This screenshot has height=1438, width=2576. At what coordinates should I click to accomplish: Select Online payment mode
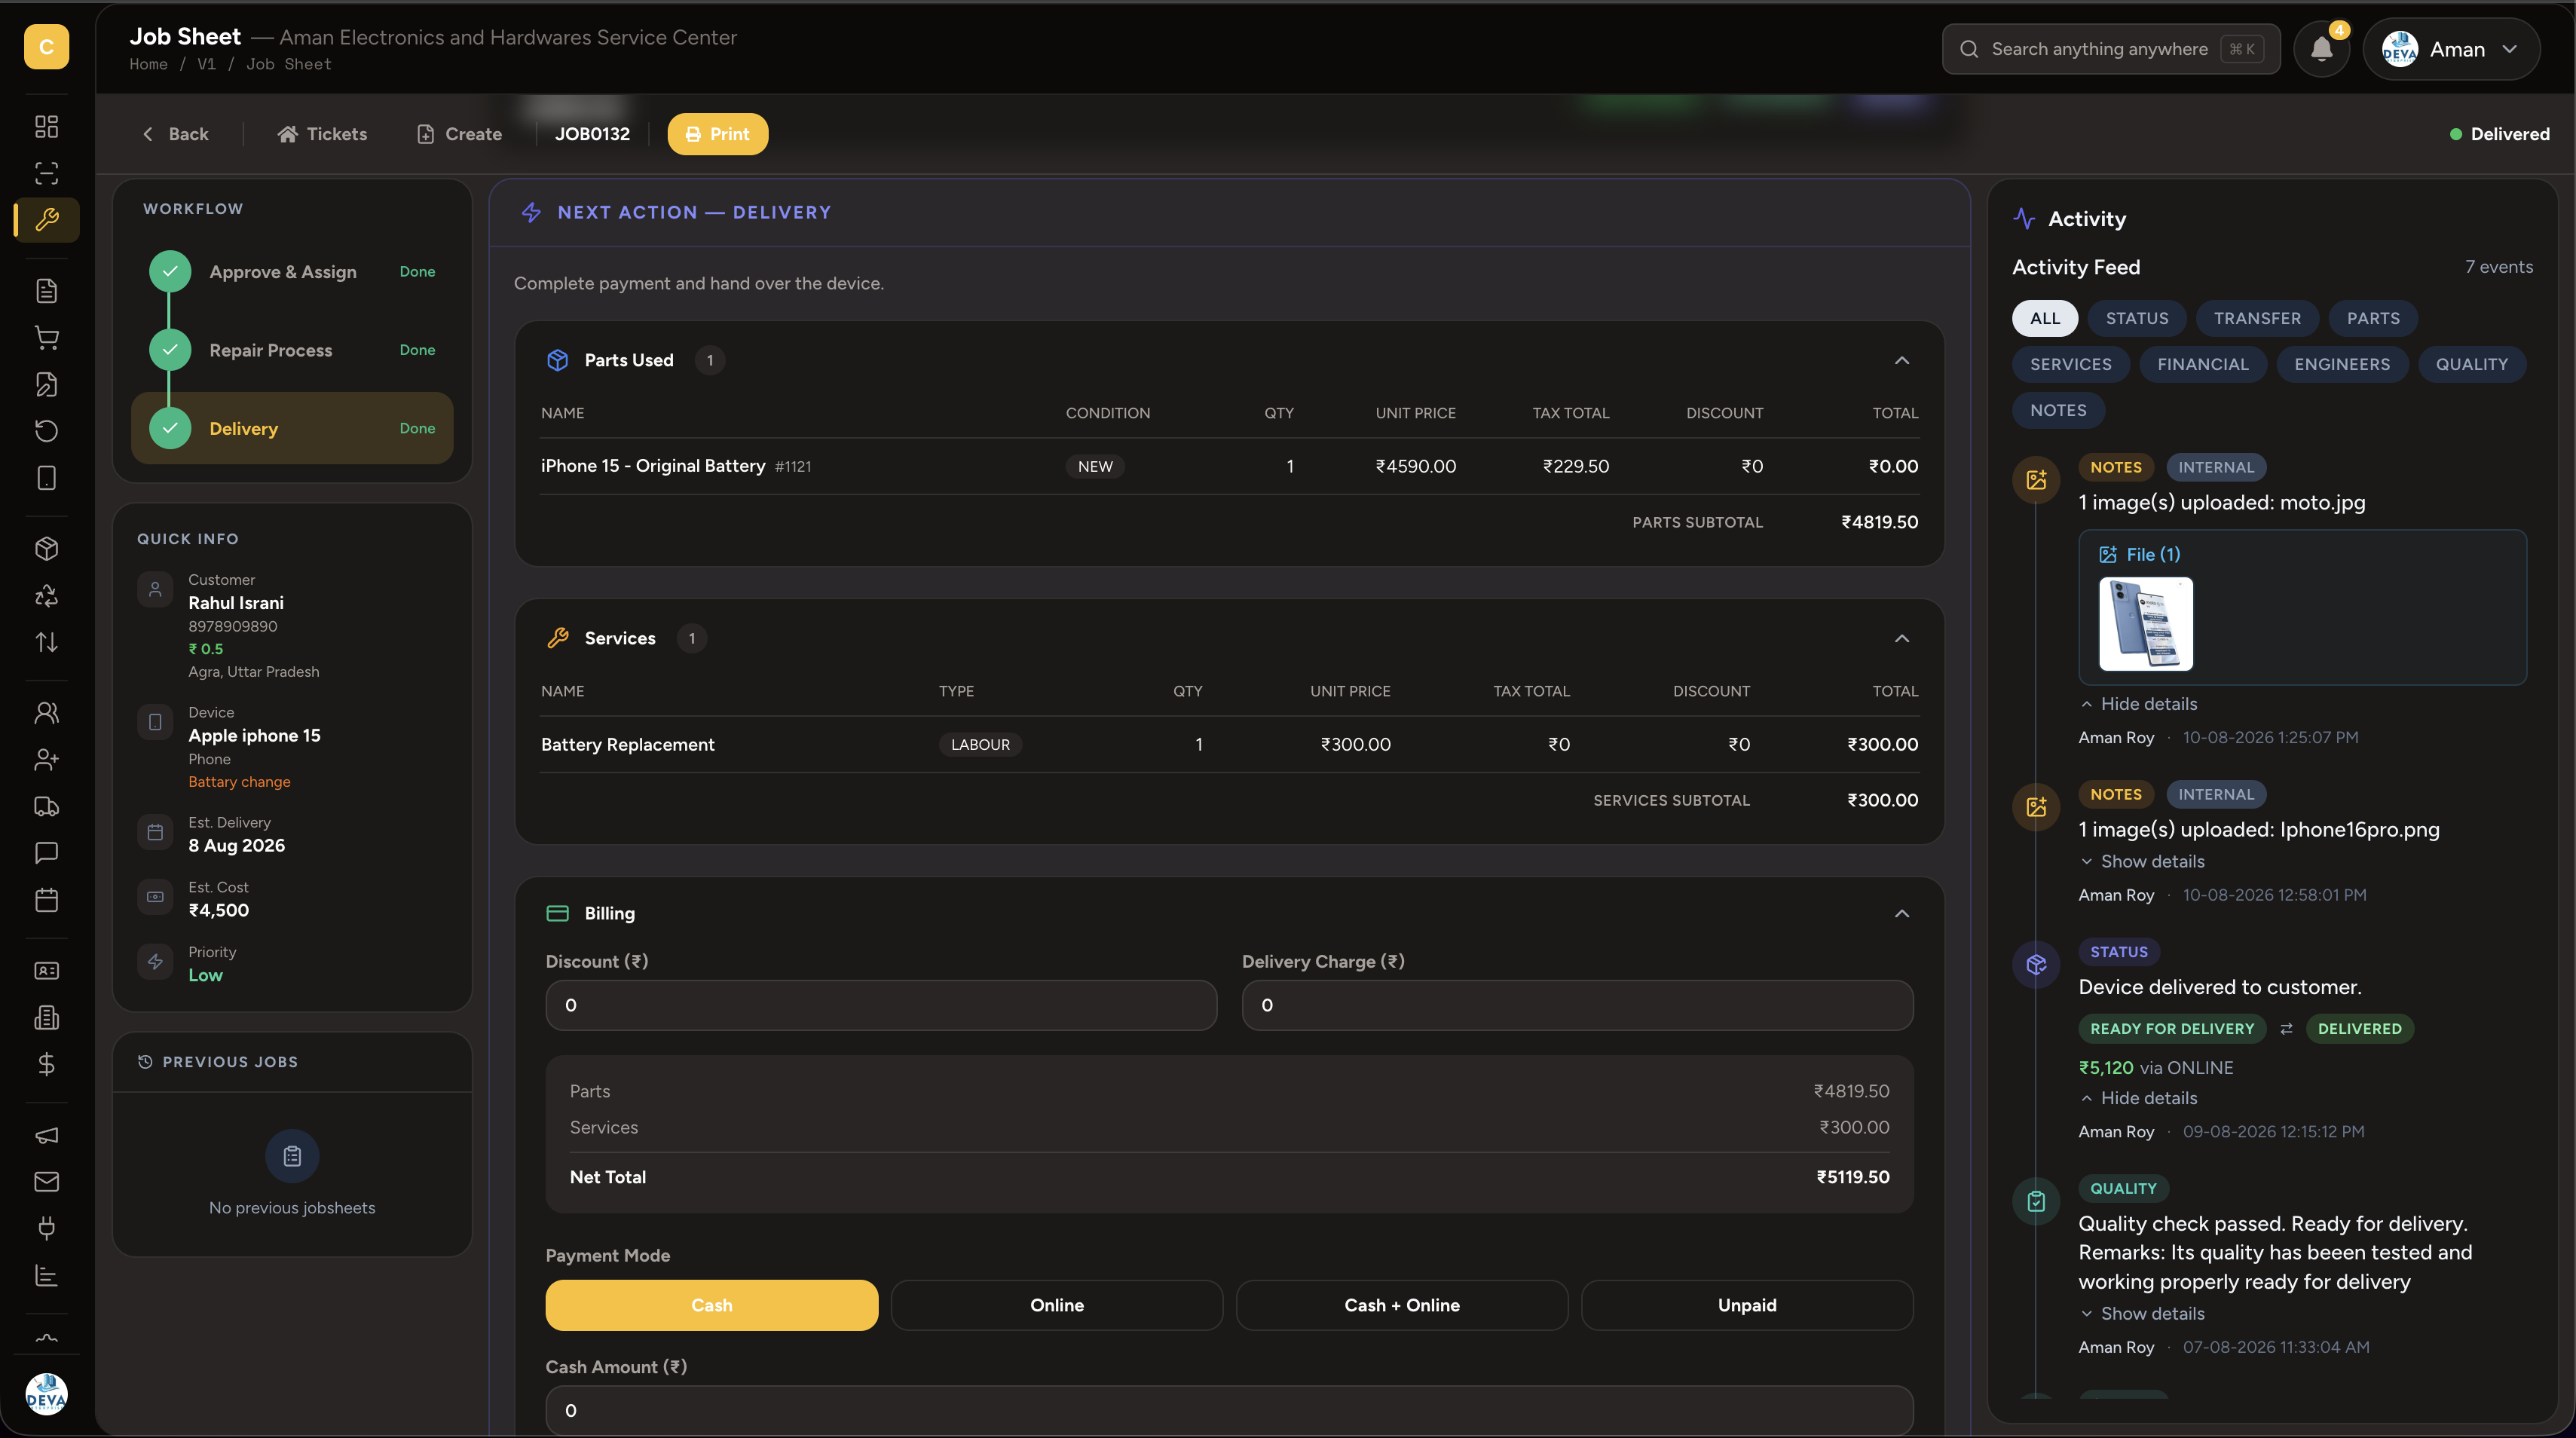tap(1056, 1305)
